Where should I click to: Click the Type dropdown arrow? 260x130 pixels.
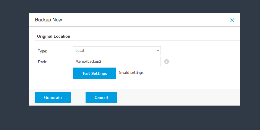click(x=158, y=51)
